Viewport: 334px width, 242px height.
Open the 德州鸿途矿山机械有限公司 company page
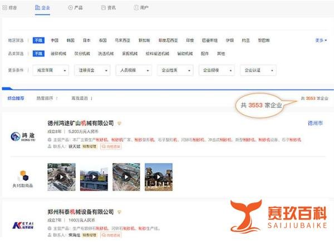click(81, 123)
